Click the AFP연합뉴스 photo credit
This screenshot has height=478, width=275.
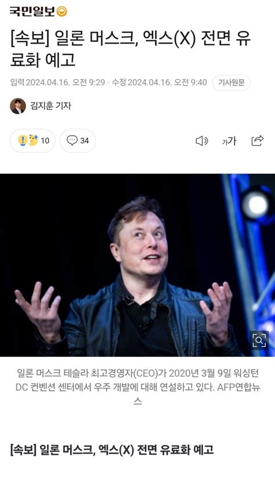(x=239, y=387)
